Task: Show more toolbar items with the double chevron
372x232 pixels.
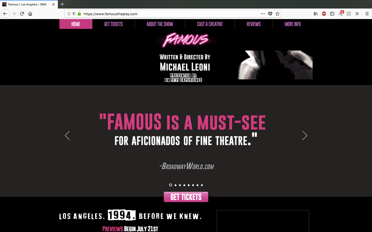Action: point(357,14)
